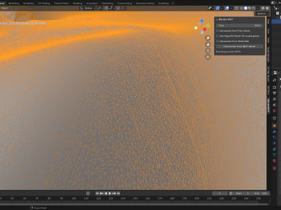Switch to solid viewport shading

[x=246, y=8]
